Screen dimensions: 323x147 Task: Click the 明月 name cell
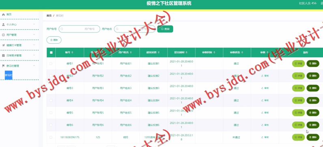click(x=126, y=137)
